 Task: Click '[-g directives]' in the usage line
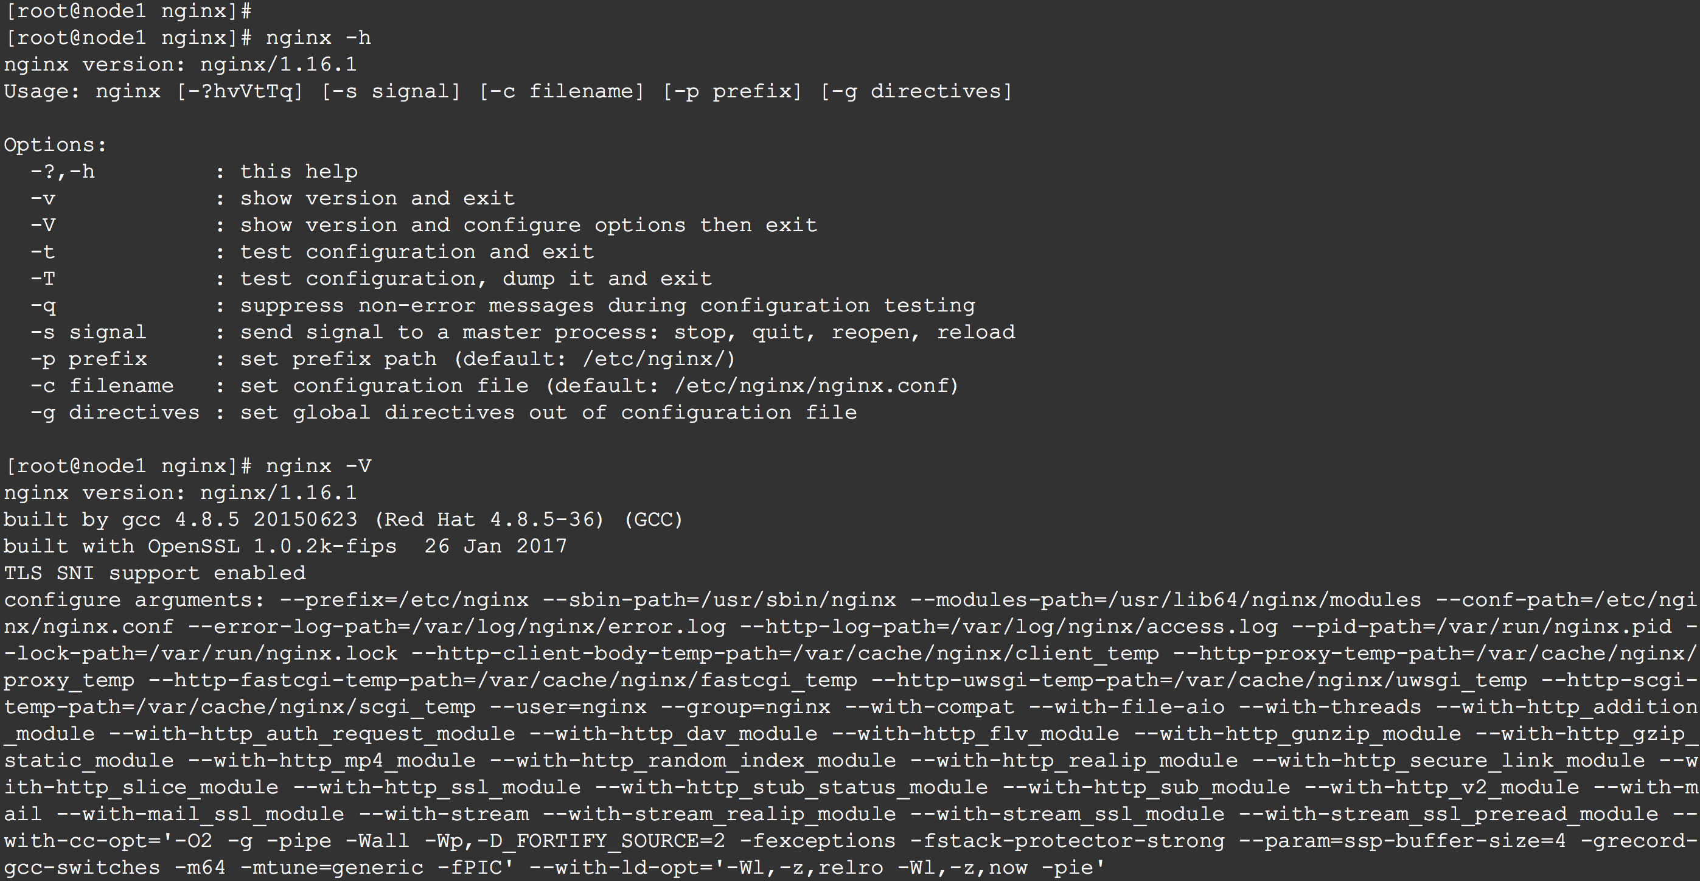tap(916, 91)
